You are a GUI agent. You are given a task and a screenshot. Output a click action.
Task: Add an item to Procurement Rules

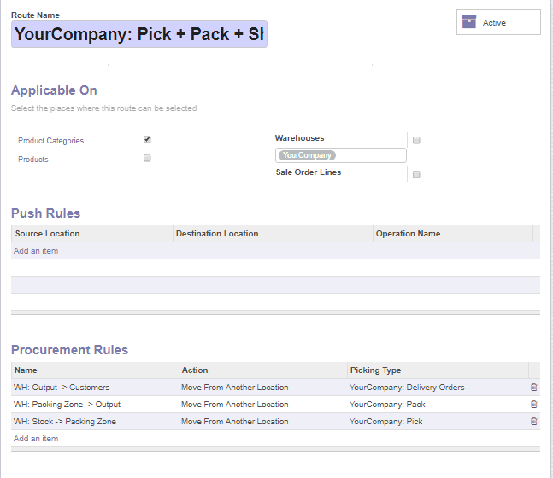[36, 439]
